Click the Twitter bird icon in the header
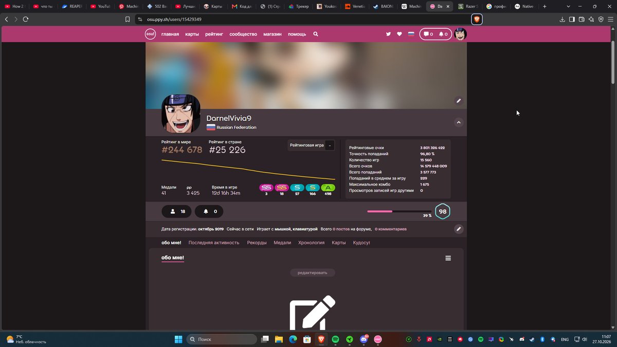The width and height of the screenshot is (617, 347). click(389, 34)
